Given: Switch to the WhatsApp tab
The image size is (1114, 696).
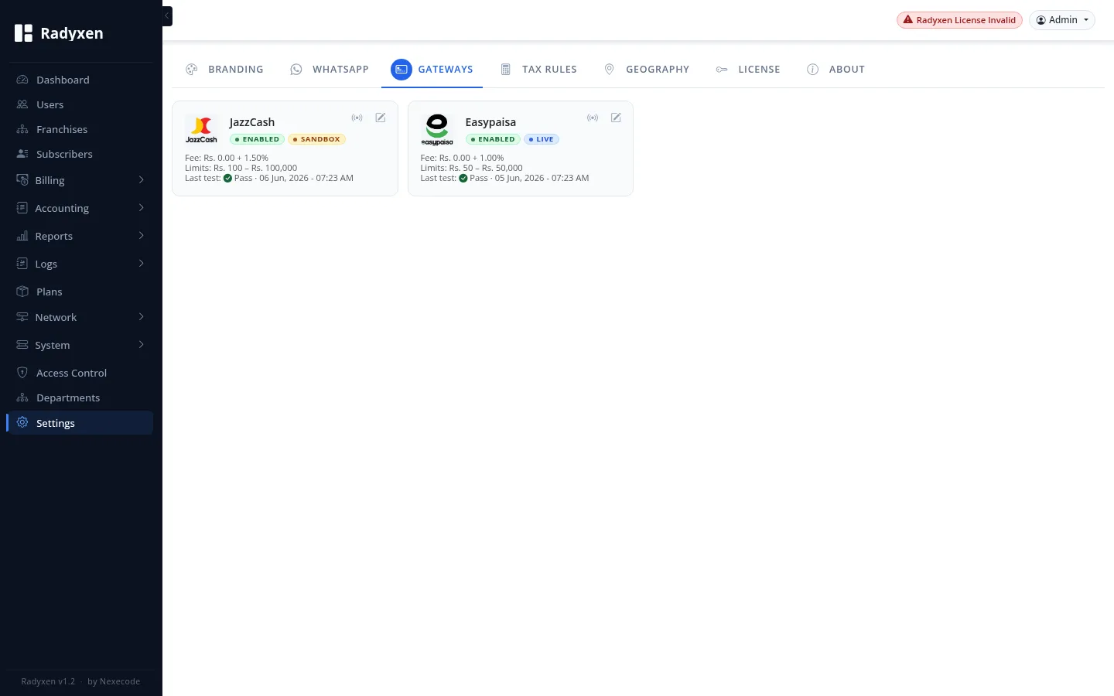Looking at the screenshot, I should [329, 69].
